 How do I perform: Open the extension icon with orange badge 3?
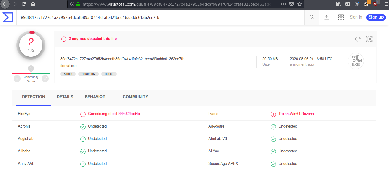pyautogui.click(x=366, y=4)
